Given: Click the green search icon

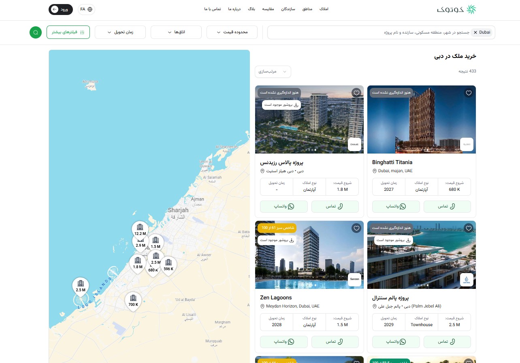Looking at the screenshot, I should 36,32.
